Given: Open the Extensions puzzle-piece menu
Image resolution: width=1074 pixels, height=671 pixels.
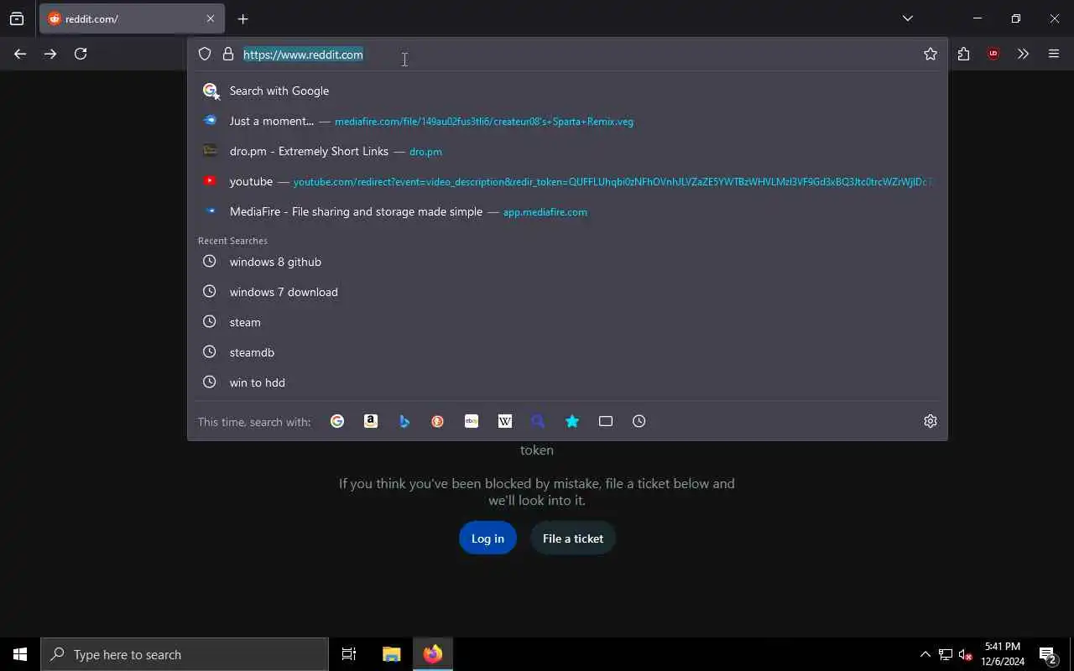Looking at the screenshot, I should click(963, 54).
